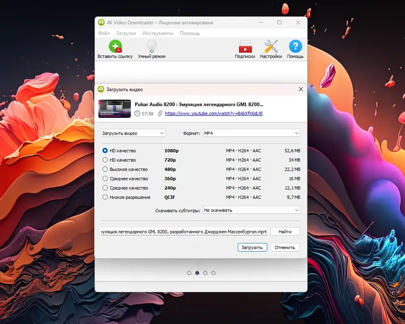
Task: Maximize the 4K Video Downloader window
Action: point(279,22)
